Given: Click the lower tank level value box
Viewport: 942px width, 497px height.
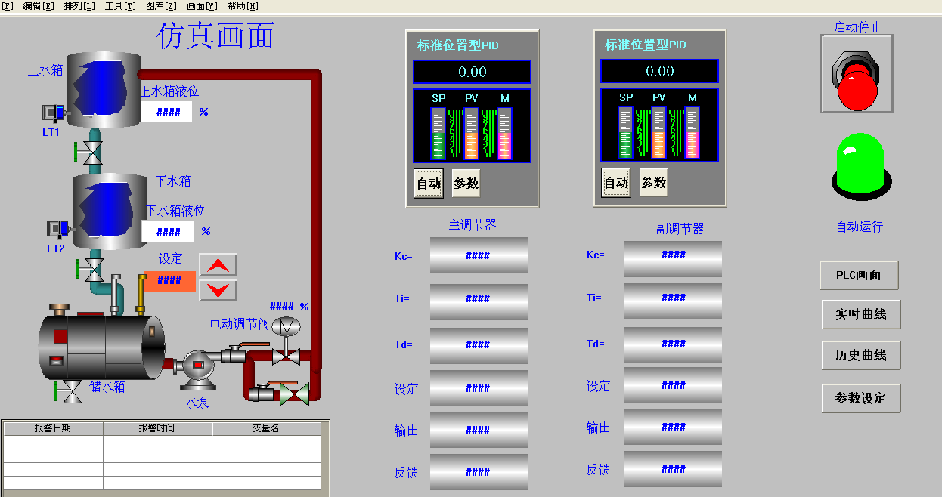Looking at the screenshot, I should [168, 232].
